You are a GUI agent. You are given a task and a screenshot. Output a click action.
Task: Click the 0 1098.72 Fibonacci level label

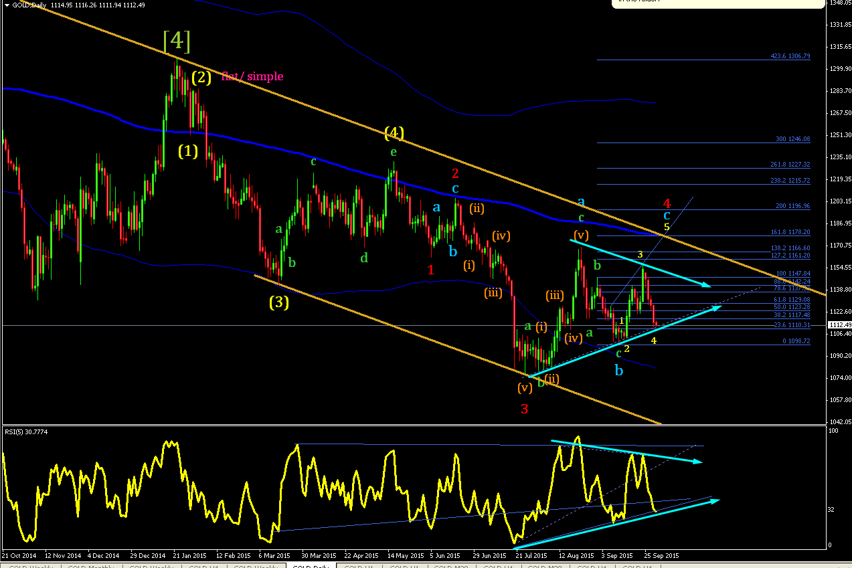pos(796,341)
